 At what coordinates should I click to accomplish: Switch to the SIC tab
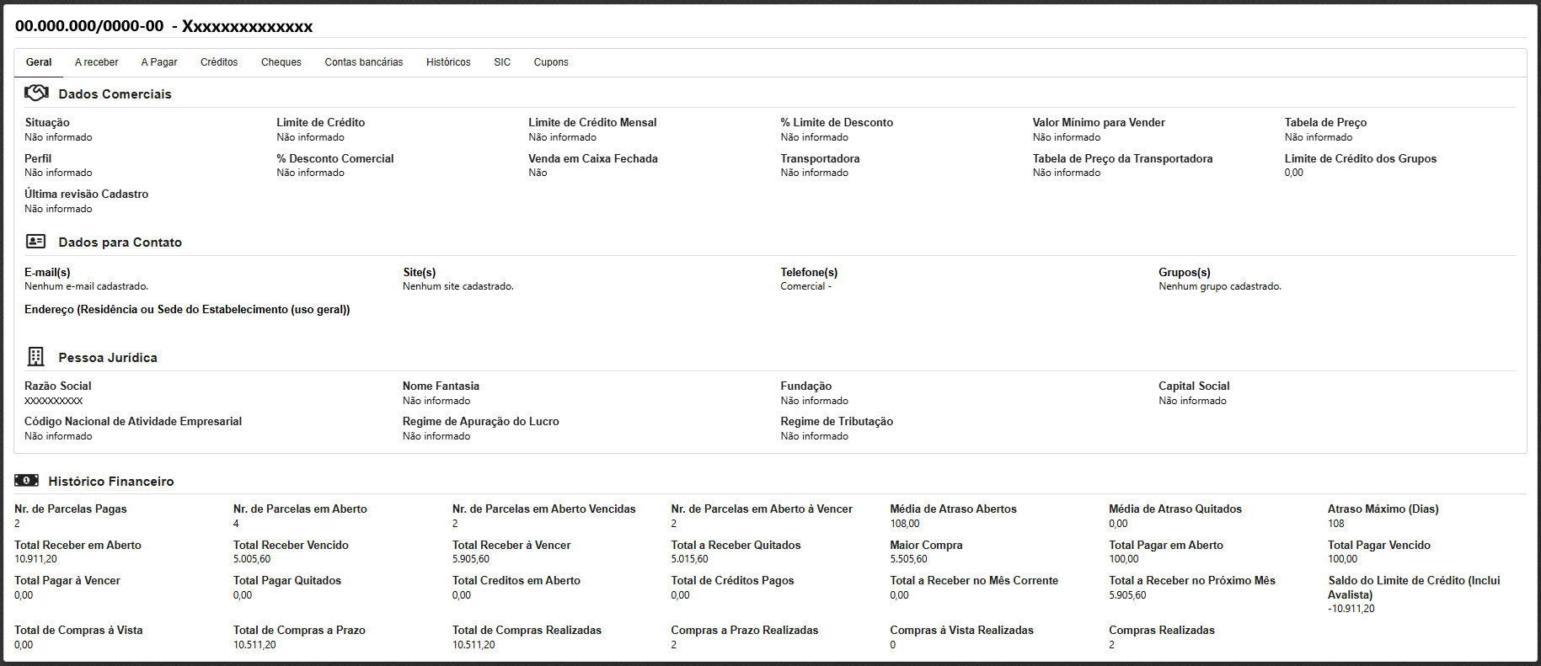[x=502, y=62]
